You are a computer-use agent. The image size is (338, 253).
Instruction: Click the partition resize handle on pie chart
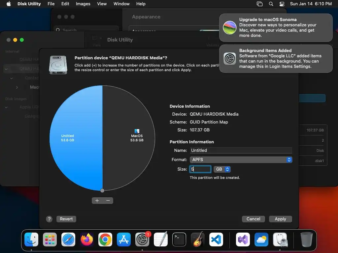102,190
